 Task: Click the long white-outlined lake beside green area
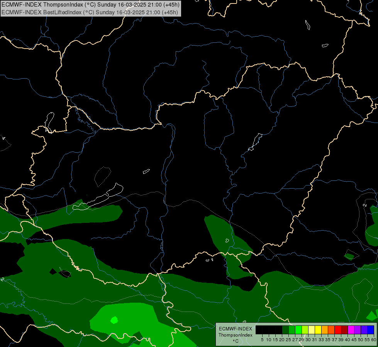(x=98, y=197)
